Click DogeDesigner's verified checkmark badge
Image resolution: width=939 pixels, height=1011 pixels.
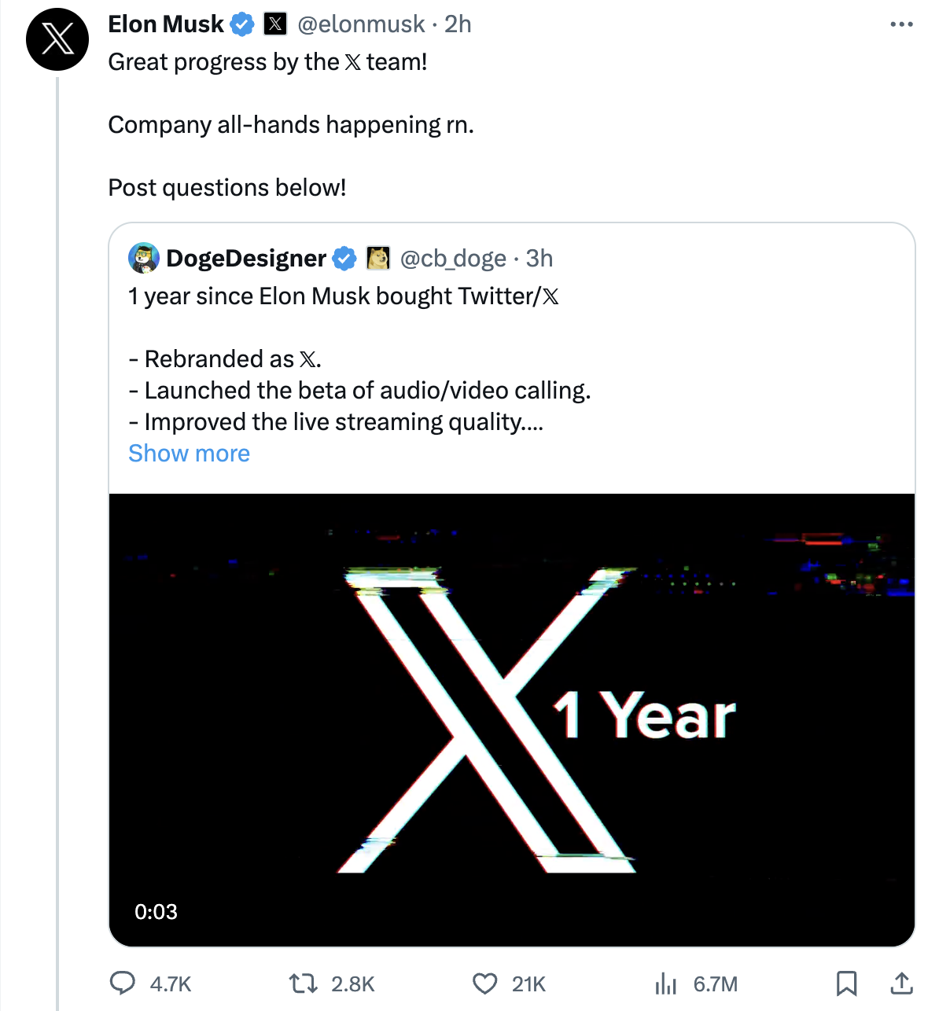click(x=344, y=258)
